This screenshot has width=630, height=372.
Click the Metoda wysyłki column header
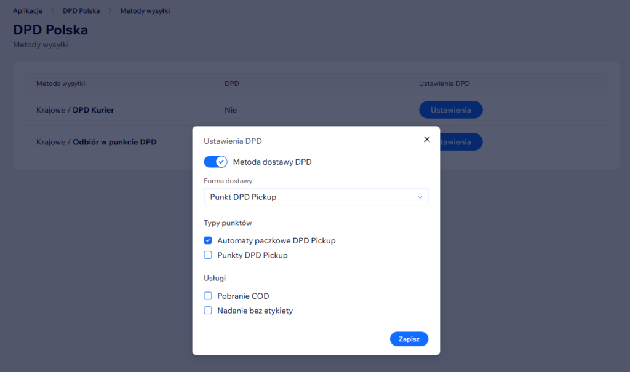pyautogui.click(x=60, y=84)
